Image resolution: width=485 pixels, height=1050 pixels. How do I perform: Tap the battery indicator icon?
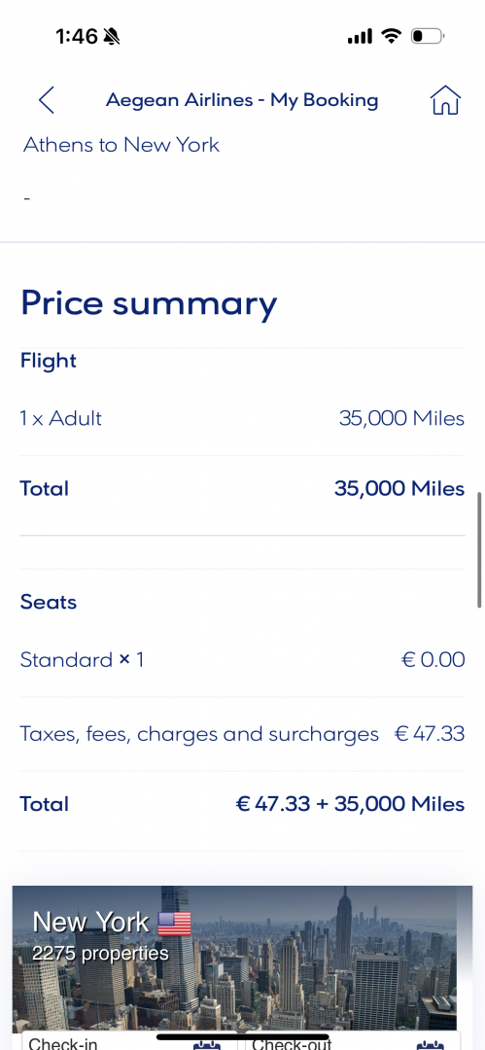click(428, 36)
